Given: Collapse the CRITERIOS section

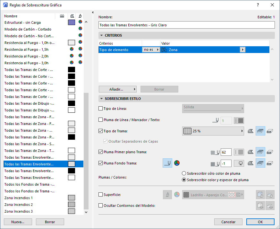Looking at the screenshot, I should tap(102, 35).
